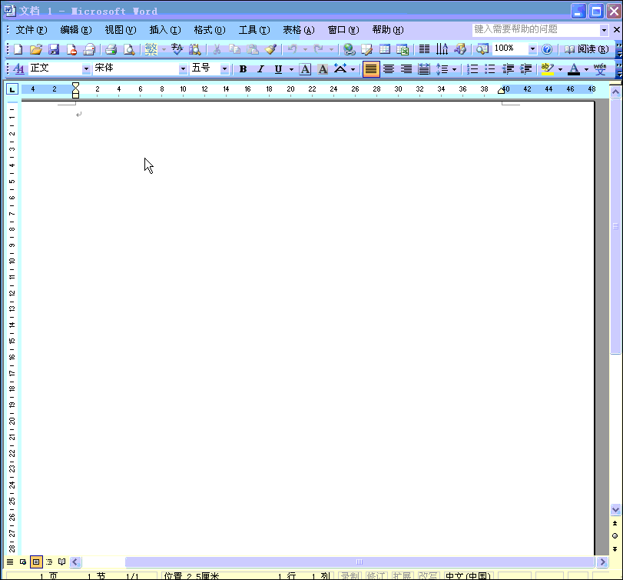Click the Print printer icon
The image size is (623, 580).
[x=111, y=49]
